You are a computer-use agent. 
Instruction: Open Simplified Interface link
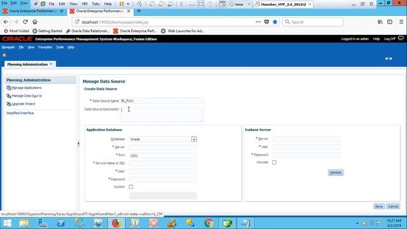coord(20,113)
